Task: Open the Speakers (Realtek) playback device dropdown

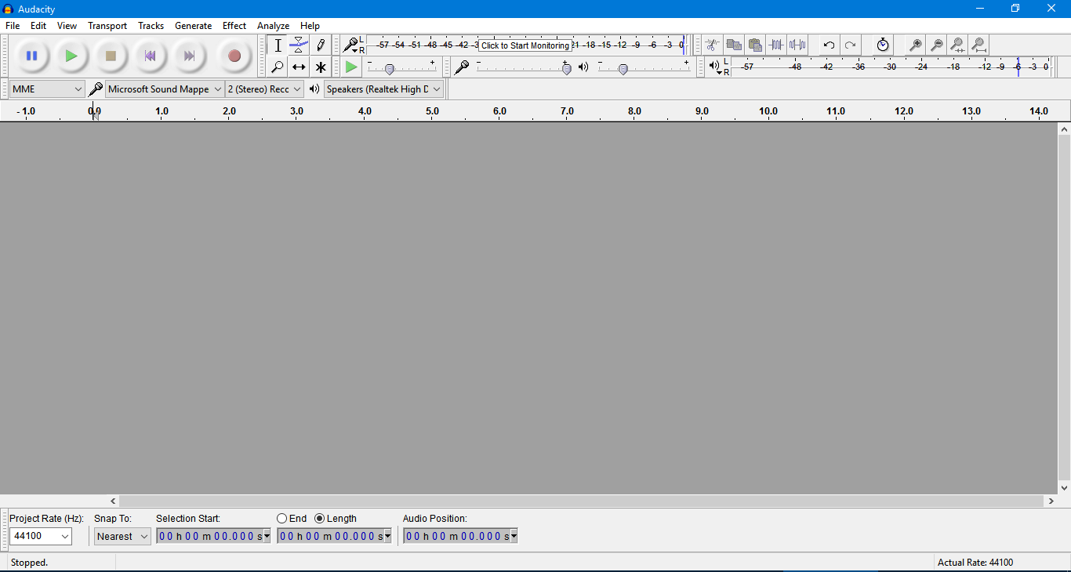Action: click(x=384, y=89)
